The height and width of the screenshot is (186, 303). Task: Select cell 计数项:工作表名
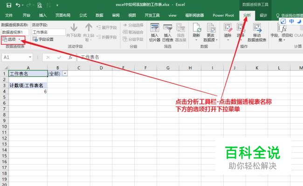click(x=28, y=85)
